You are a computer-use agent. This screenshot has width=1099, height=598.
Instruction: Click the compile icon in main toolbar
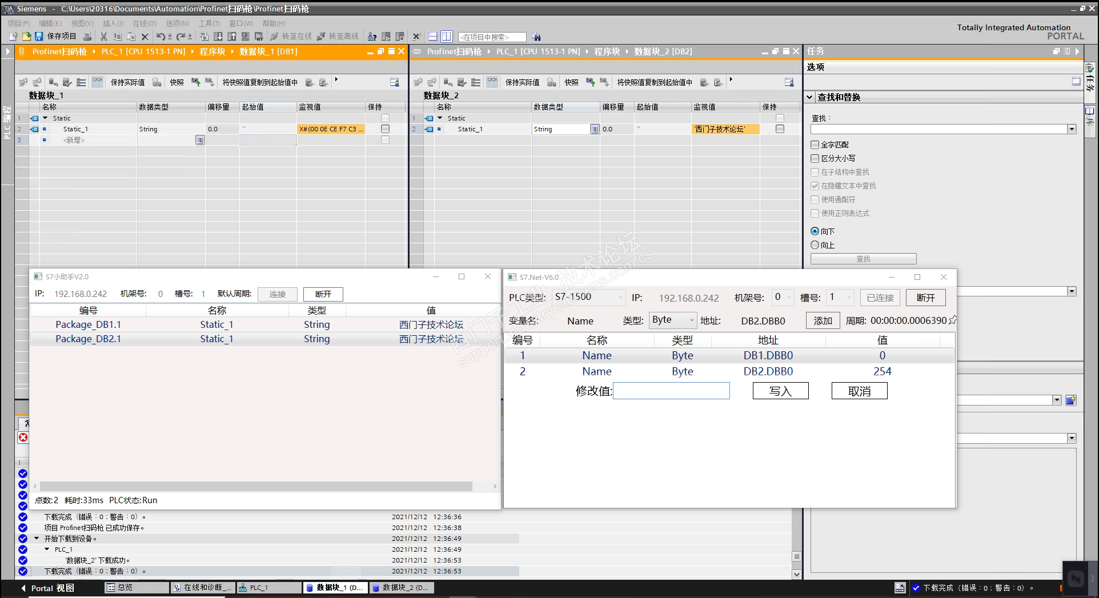[204, 37]
